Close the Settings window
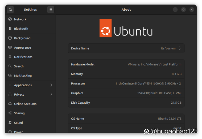 tap(192, 10)
